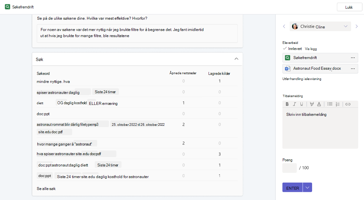Click 'OG daglig kosthold' search term
Viewport: 364px width, 200px height.
point(72,103)
